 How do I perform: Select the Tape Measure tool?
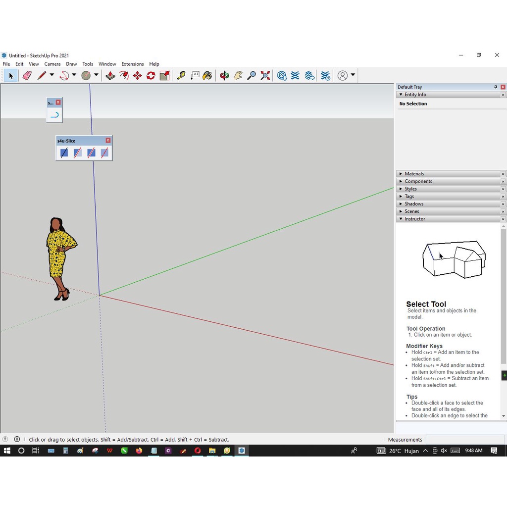(181, 76)
